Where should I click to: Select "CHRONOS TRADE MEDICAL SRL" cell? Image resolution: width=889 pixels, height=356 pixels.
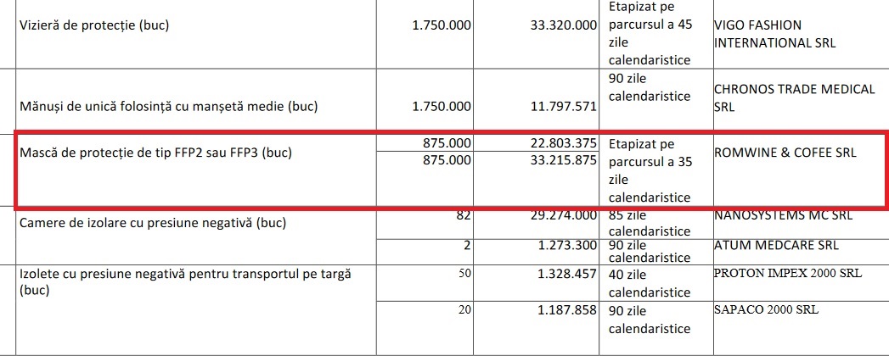(x=795, y=98)
